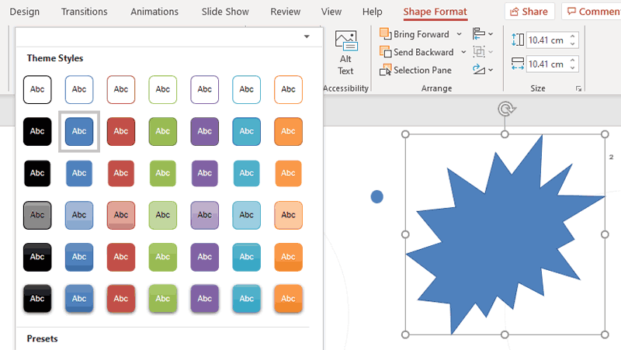
Task: Apply the orange glossy style in last row
Action: [x=288, y=299]
